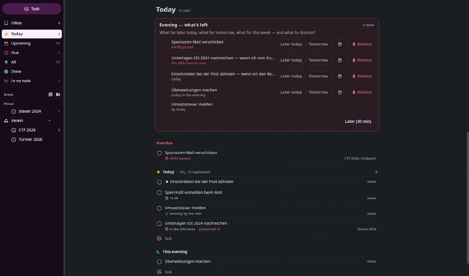Image resolution: width=469 pixels, height=276 pixels.
Task: Collapse the Overdue section header
Action: tap(164, 143)
